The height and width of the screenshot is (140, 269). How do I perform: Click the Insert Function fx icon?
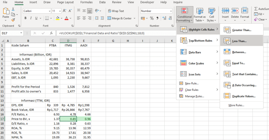click(x=51, y=33)
